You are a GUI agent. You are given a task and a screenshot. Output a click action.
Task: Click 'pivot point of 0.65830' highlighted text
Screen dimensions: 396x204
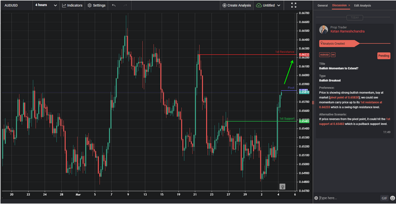[345, 97]
